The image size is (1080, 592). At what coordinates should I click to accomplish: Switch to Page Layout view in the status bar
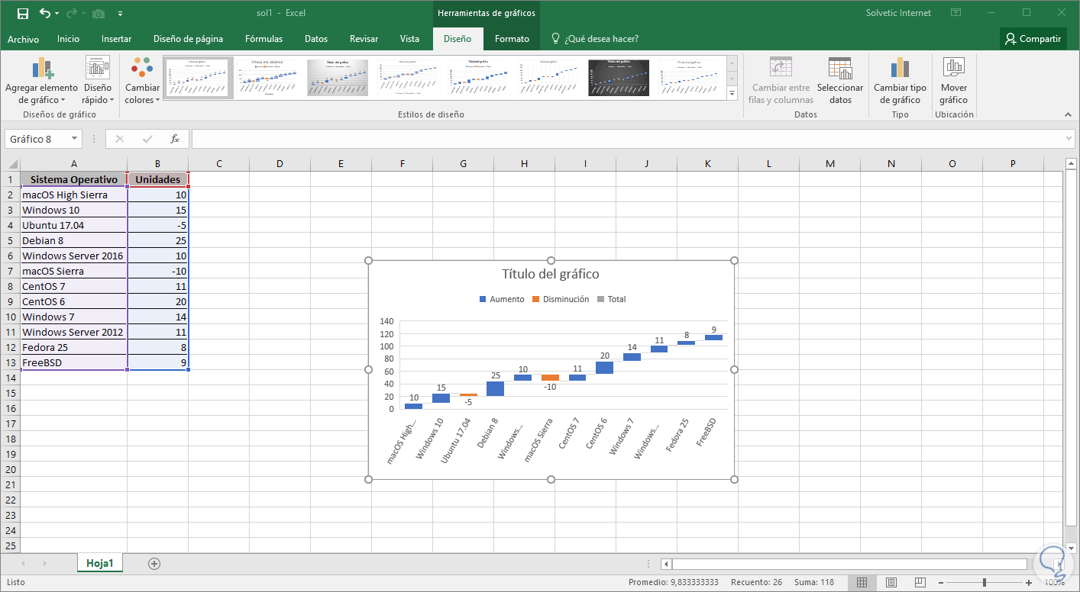(x=891, y=583)
